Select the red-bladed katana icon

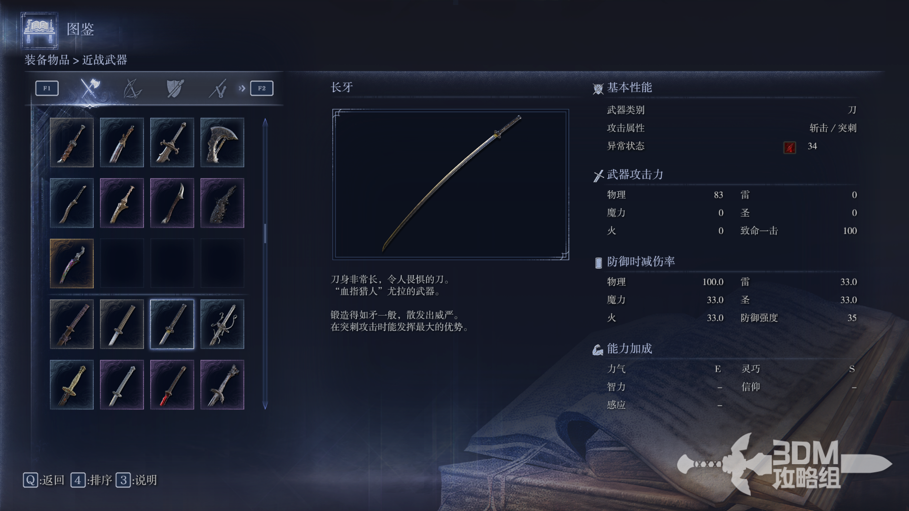[x=172, y=385]
